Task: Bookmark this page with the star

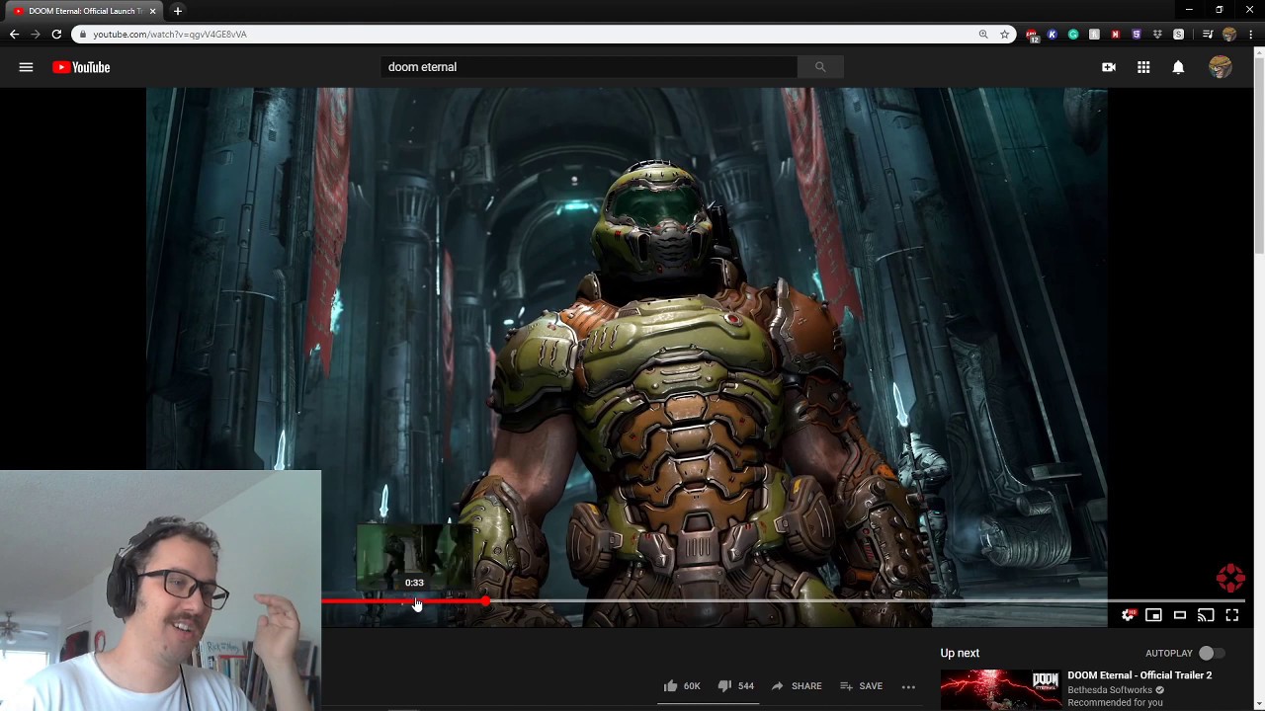Action: (1004, 34)
